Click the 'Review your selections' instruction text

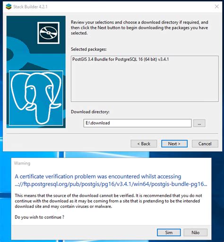pos(139,27)
